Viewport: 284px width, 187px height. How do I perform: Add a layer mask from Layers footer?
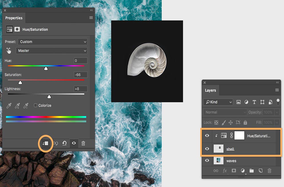[234, 170]
